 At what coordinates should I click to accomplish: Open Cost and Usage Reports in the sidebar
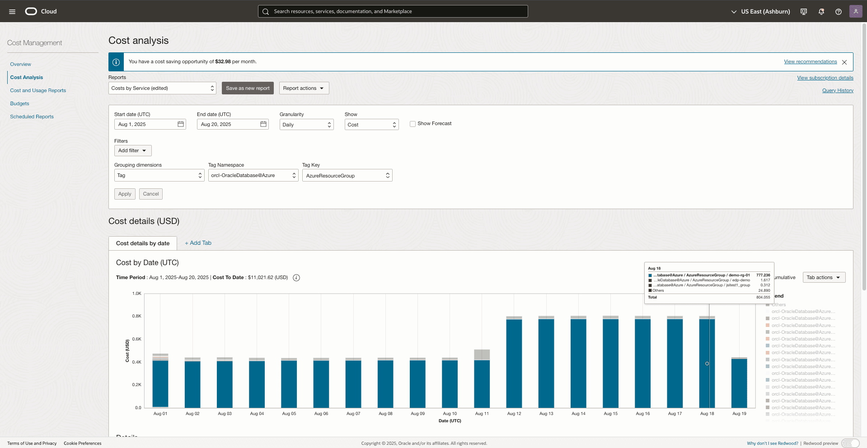pyautogui.click(x=38, y=90)
